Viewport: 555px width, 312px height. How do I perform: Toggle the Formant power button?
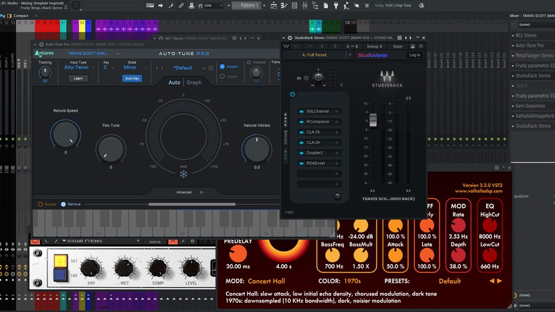click(249, 62)
